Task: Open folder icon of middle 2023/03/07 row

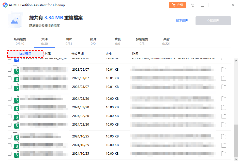Action: pyautogui.click(x=223, y=78)
